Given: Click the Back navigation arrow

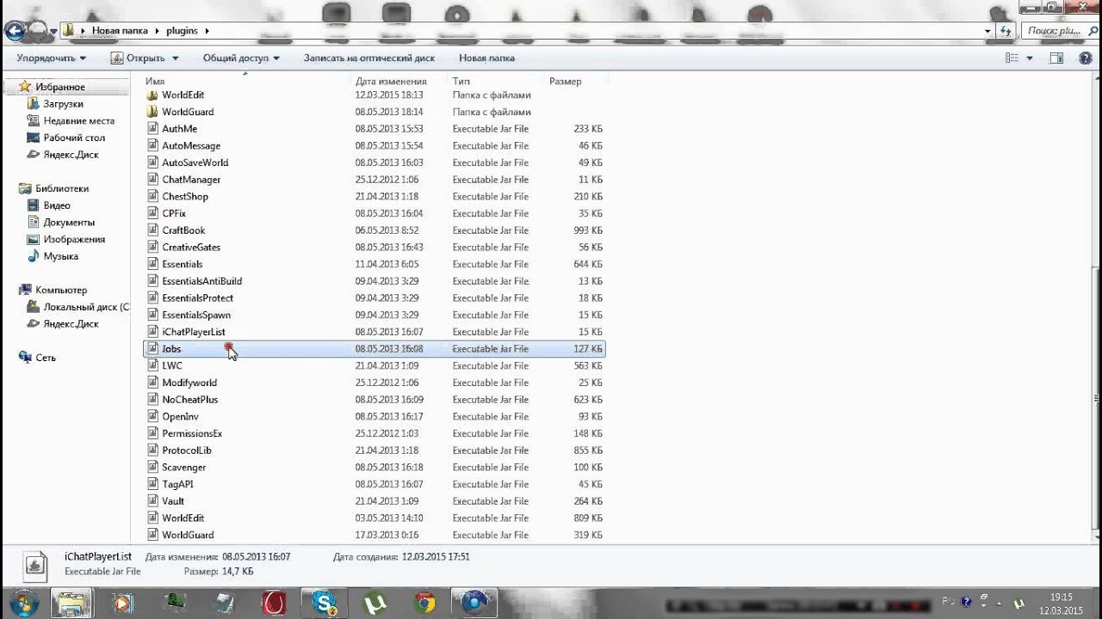Looking at the screenshot, I should [x=15, y=32].
